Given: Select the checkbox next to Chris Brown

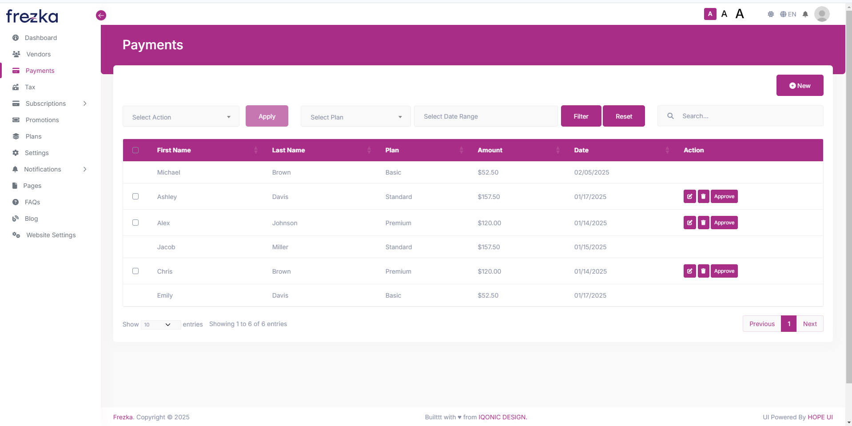Looking at the screenshot, I should pos(135,271).
